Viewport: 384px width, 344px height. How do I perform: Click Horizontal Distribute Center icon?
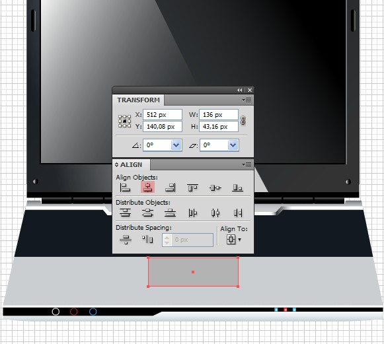(215, 213)
